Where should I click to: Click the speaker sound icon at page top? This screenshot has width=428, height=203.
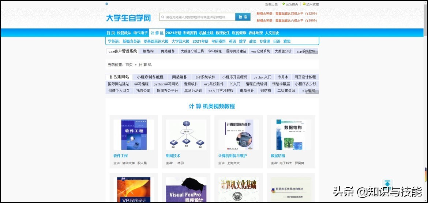point(107,4)
